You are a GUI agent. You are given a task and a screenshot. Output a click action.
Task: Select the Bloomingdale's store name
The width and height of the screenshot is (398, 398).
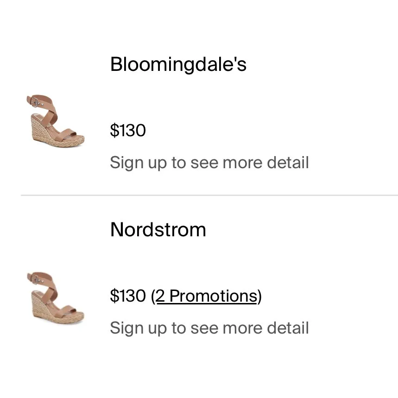click(178, 64)
